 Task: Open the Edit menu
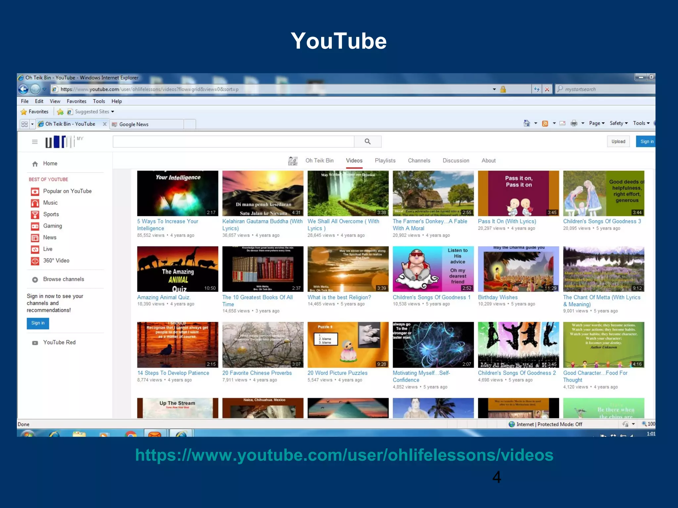tap(39, 101)
